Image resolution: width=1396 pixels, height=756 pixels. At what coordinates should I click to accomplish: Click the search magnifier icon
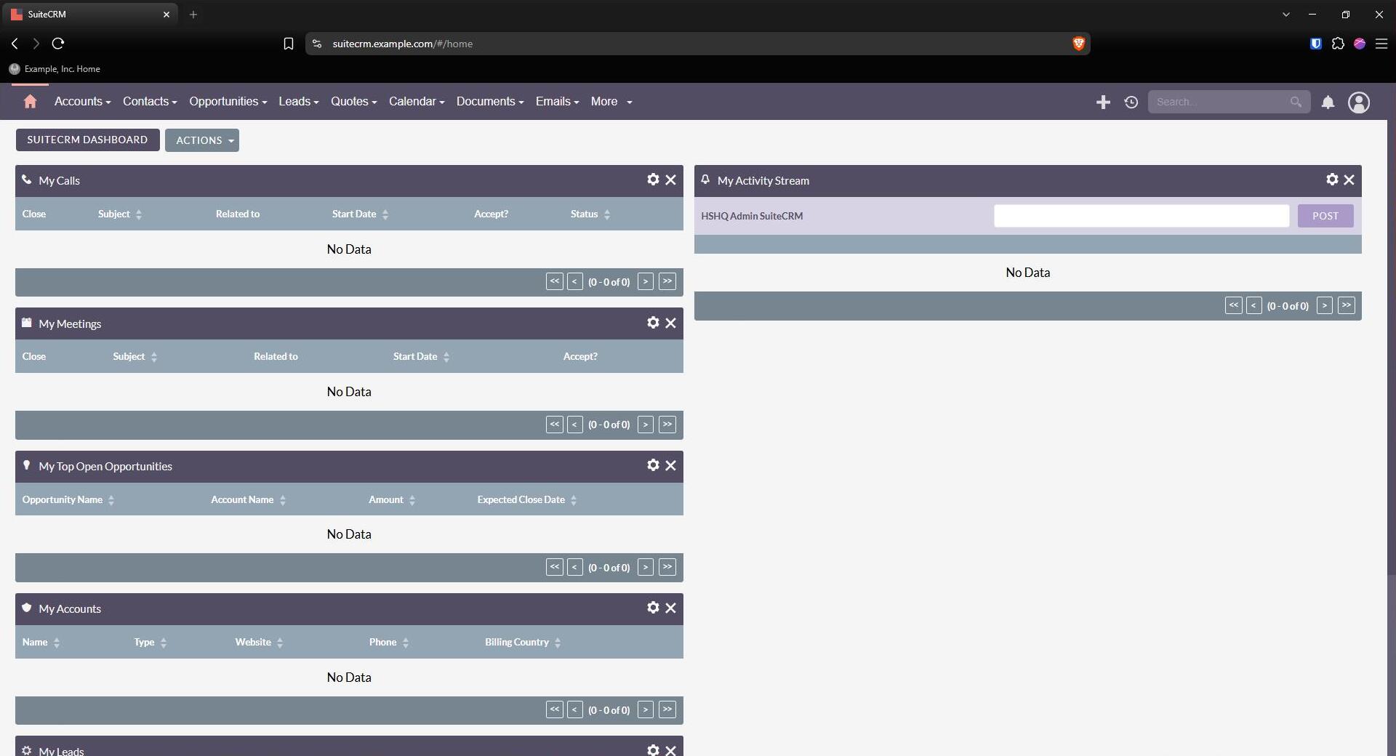pos(1296,102)
